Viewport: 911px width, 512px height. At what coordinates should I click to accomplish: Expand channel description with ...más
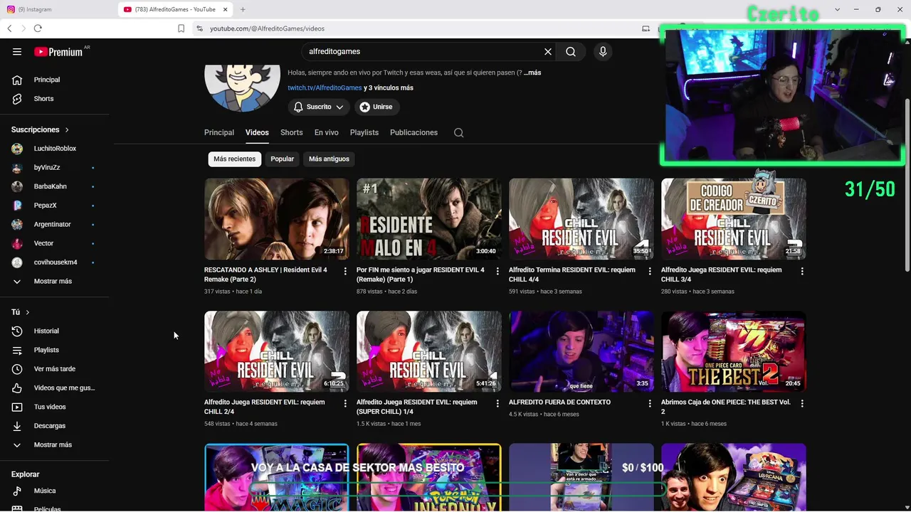(532, 73)
